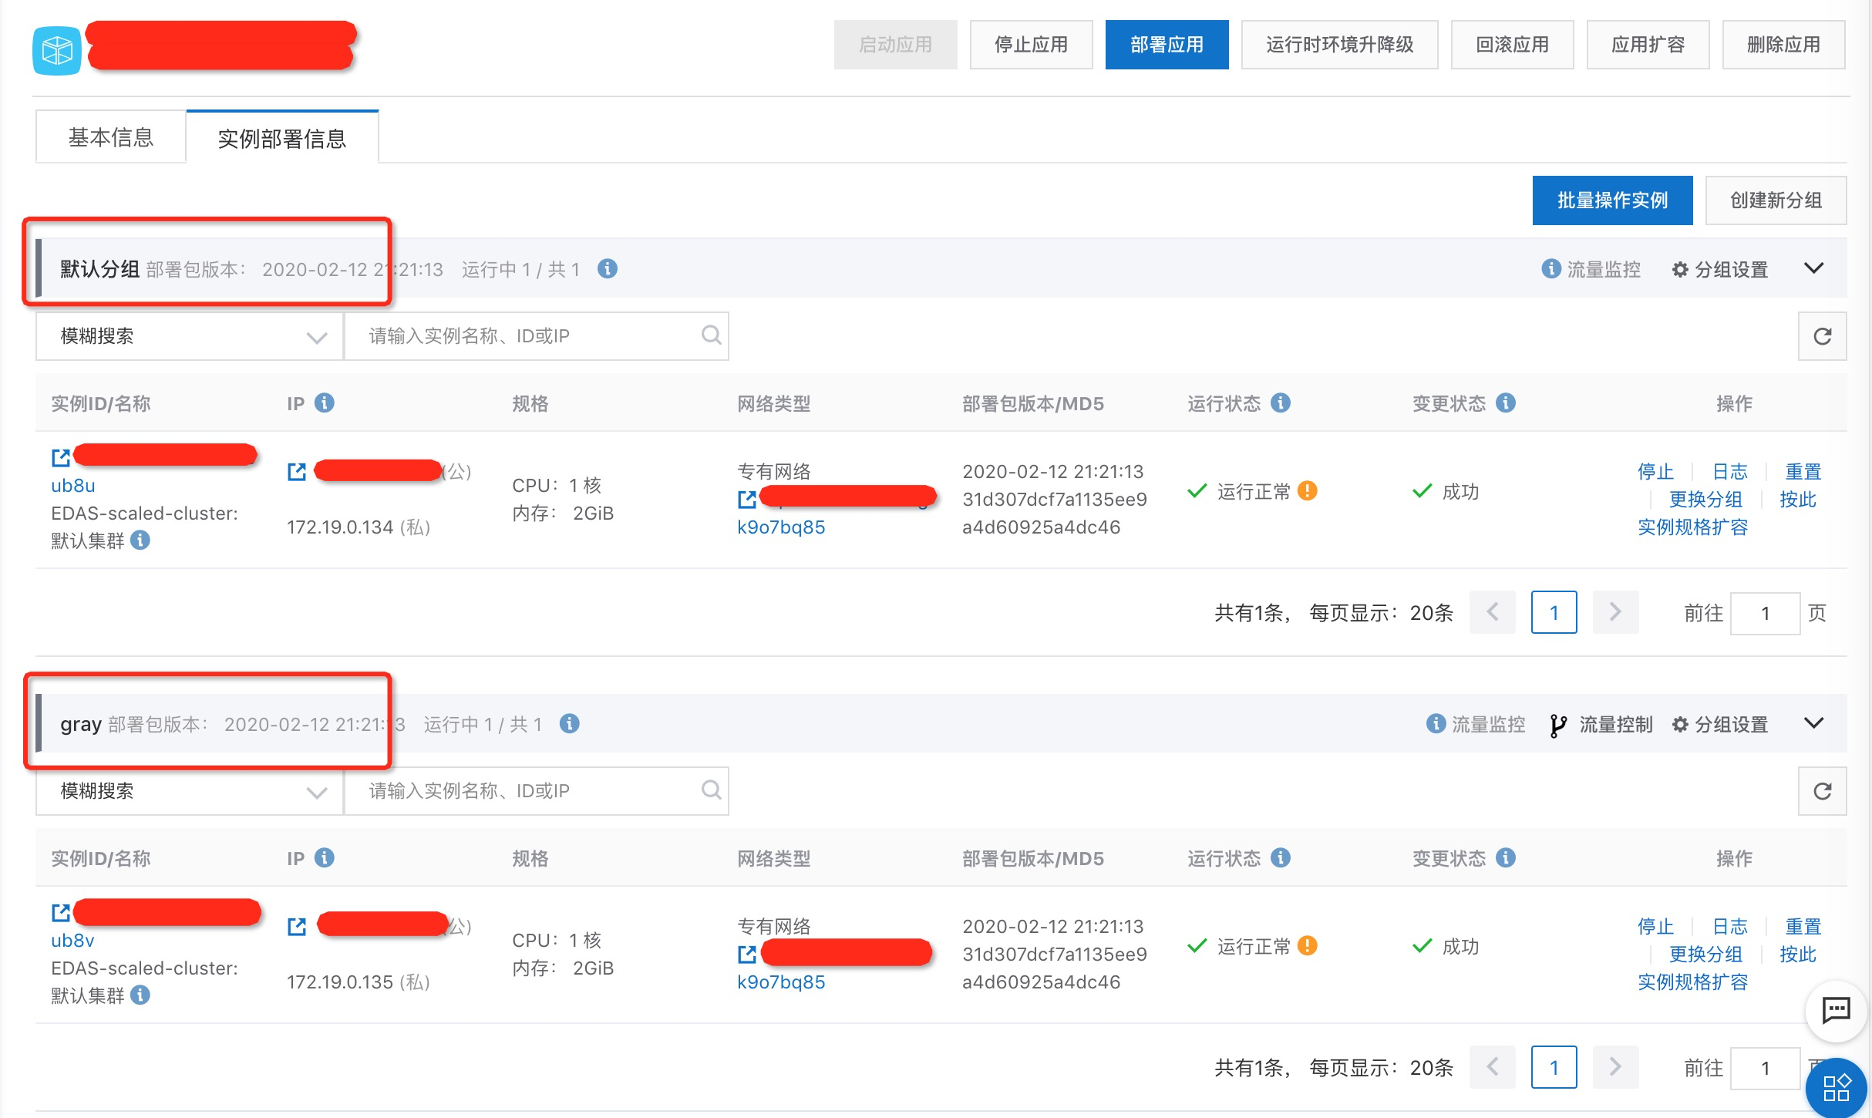Click refresh icon in gray group
Image resolution: width=1872 pixels, height=1118 pixels.
[1822, 791]
